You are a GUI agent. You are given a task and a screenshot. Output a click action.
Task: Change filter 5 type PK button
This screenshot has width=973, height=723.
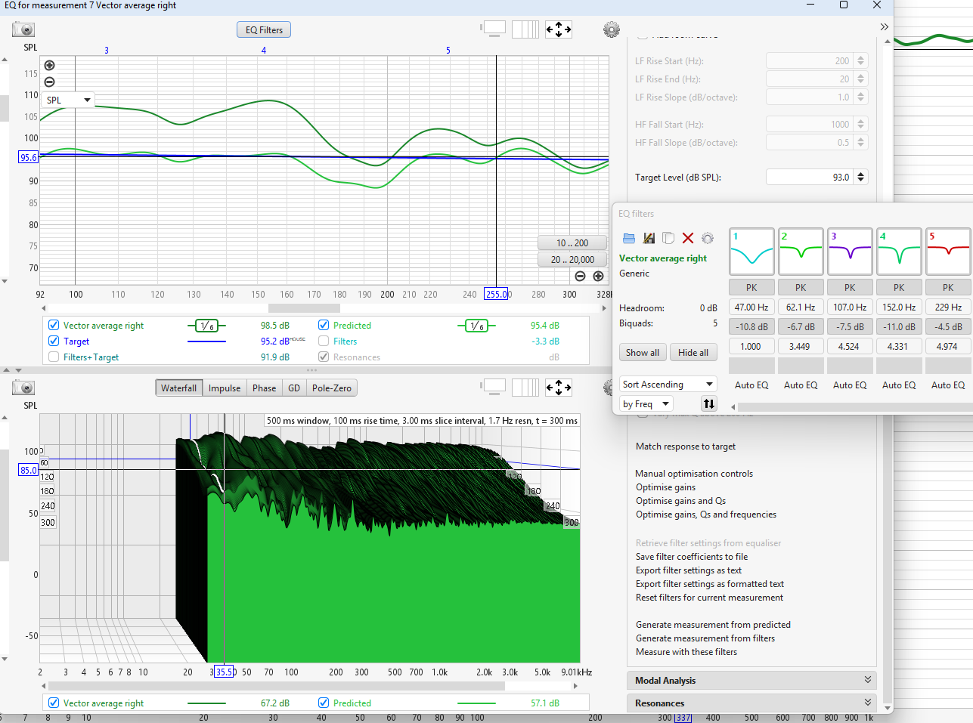[x=948, y=287]
